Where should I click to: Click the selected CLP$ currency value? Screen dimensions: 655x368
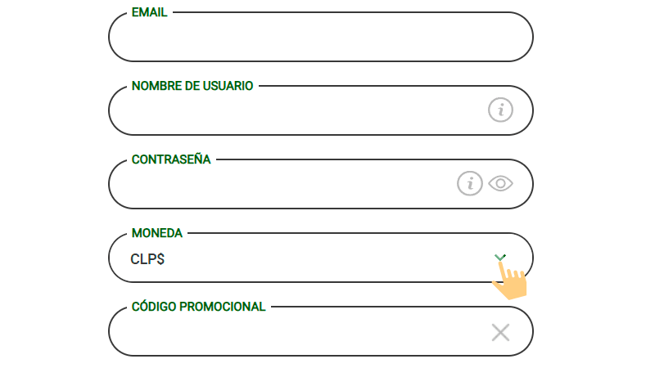point(147,259)
